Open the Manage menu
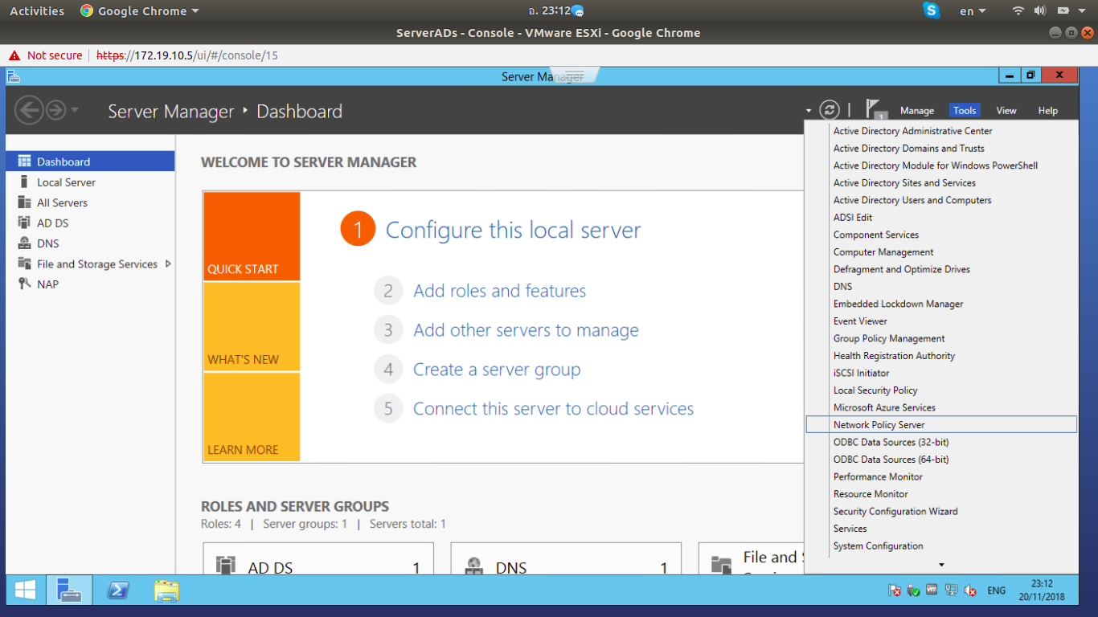The width and height of the screenshot is (1098, 617). pos(917,111)
